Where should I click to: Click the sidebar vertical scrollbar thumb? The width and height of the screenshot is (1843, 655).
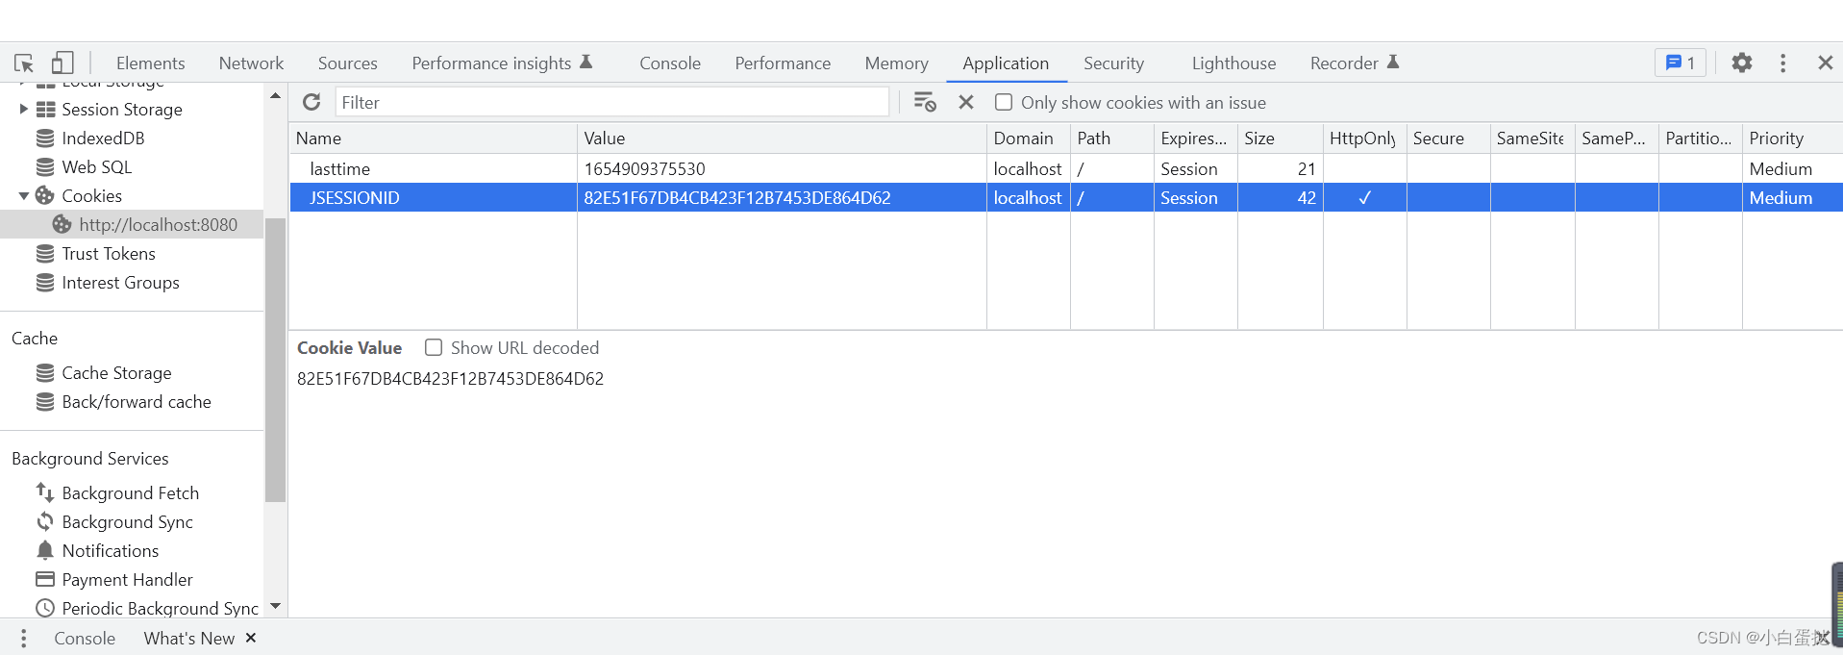pyautogui.click(x=275, y=360)
